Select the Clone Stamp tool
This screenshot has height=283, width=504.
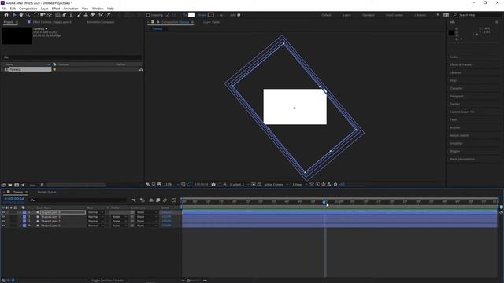point(86,15)
